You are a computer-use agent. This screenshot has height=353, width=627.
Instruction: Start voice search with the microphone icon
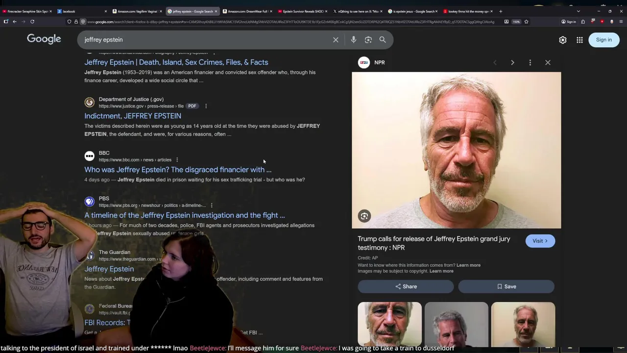pyautogui.click(x=354, y=40)
